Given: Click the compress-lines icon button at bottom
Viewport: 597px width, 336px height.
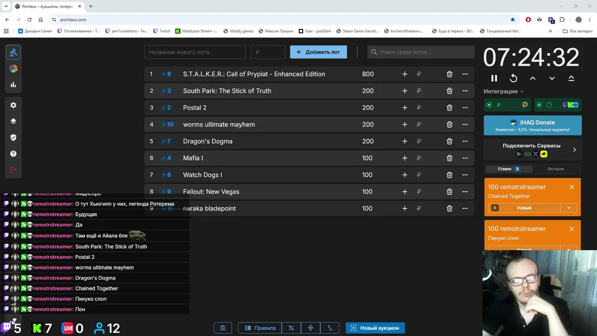Looking at the screenshot, I should point(311,328).
